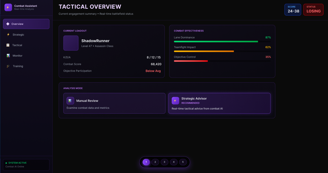The height and width of the screenshot is (173, 328).
Task: Click the diamond icon beside Overview
Action: pos(8,24)
